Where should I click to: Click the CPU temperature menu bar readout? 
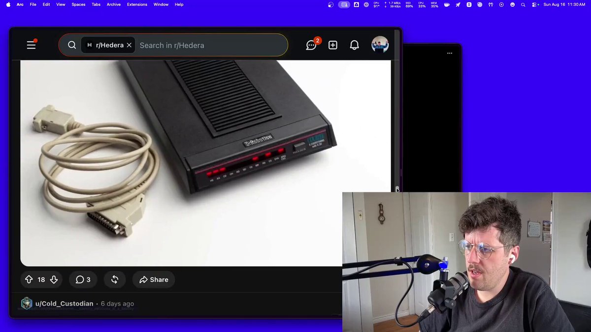(377, 4)
